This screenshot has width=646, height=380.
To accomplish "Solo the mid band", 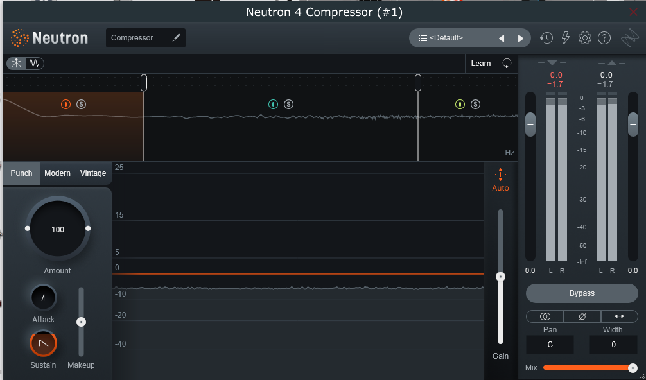I will (x=288, y=104).
